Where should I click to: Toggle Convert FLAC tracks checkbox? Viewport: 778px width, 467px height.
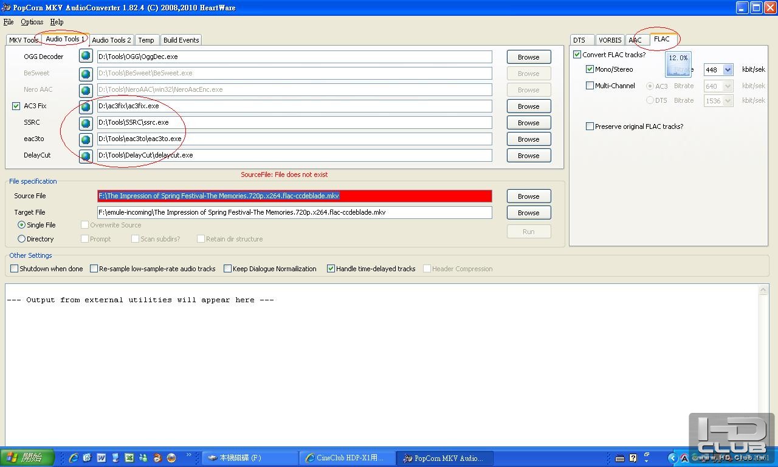[x=577, y=55]
